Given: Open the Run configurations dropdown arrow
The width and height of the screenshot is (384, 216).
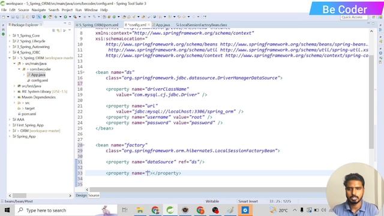Looking at the screenshot, I should (x=70, y=17).
